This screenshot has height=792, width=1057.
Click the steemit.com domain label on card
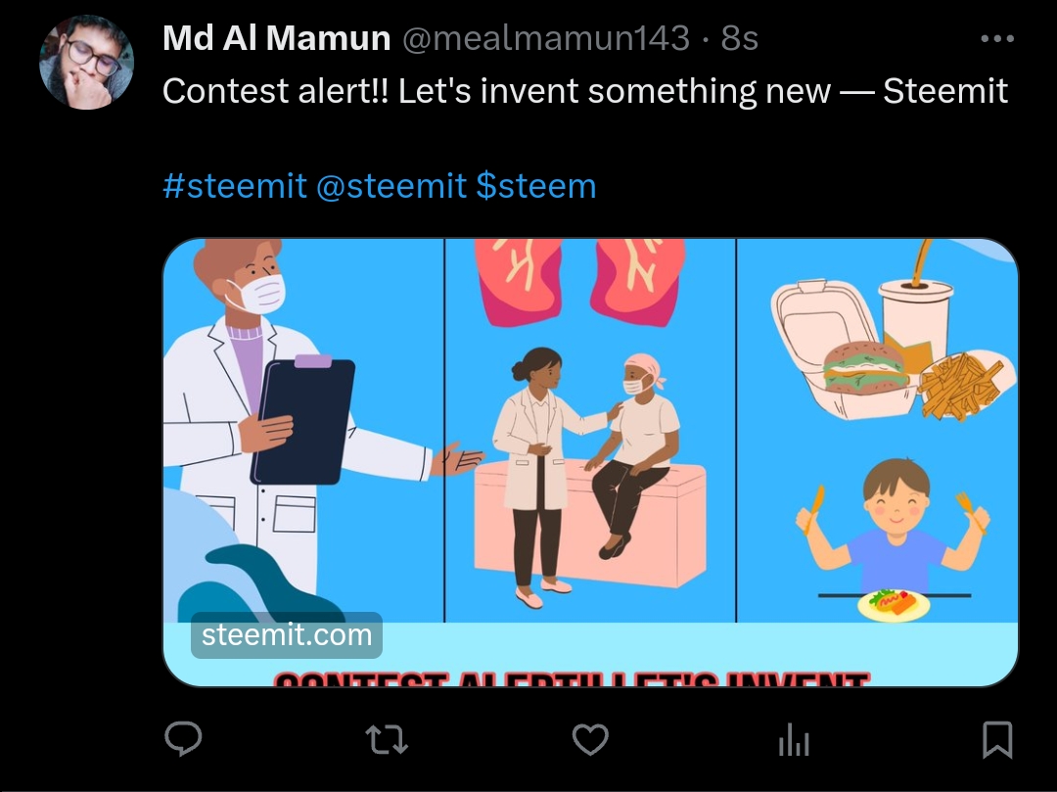coord(287,635)
